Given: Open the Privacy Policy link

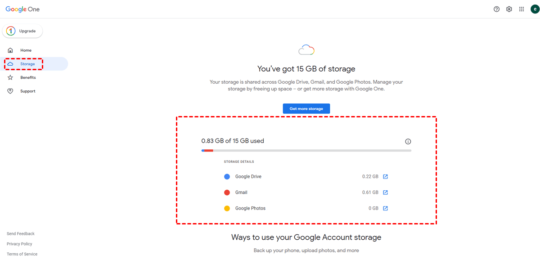Looking at the screenshot, I should pyautogui.click(x=19, y=244).
